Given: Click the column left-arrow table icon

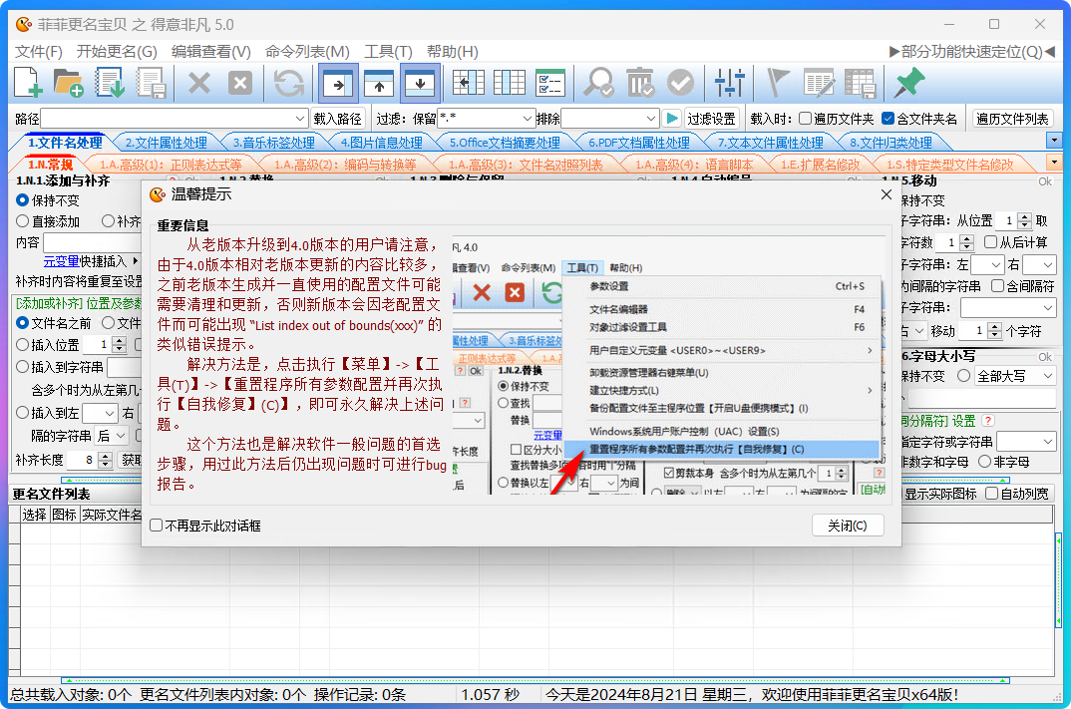Looking at the screenshot, I should coord(469,84).
